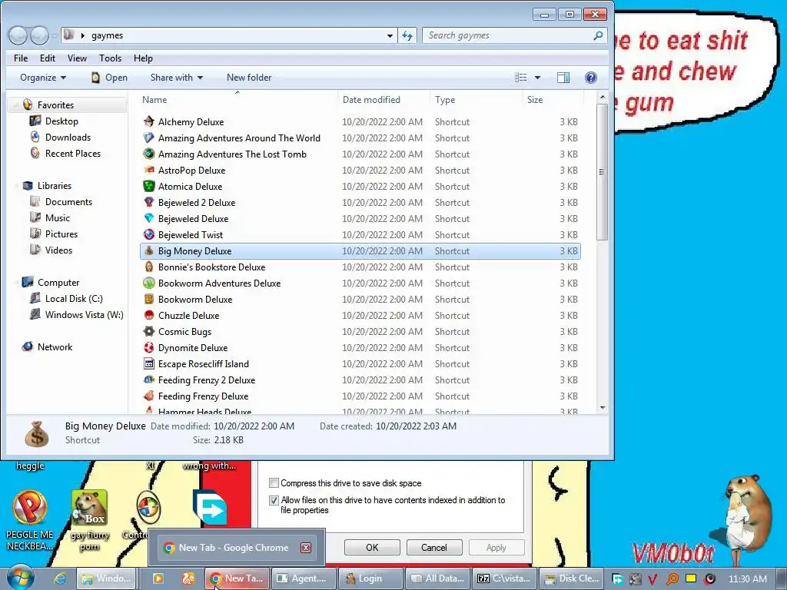The height and width of the screenshot is (590, 787).
Task: Open the Tools menu
Action: click(110, 58)
